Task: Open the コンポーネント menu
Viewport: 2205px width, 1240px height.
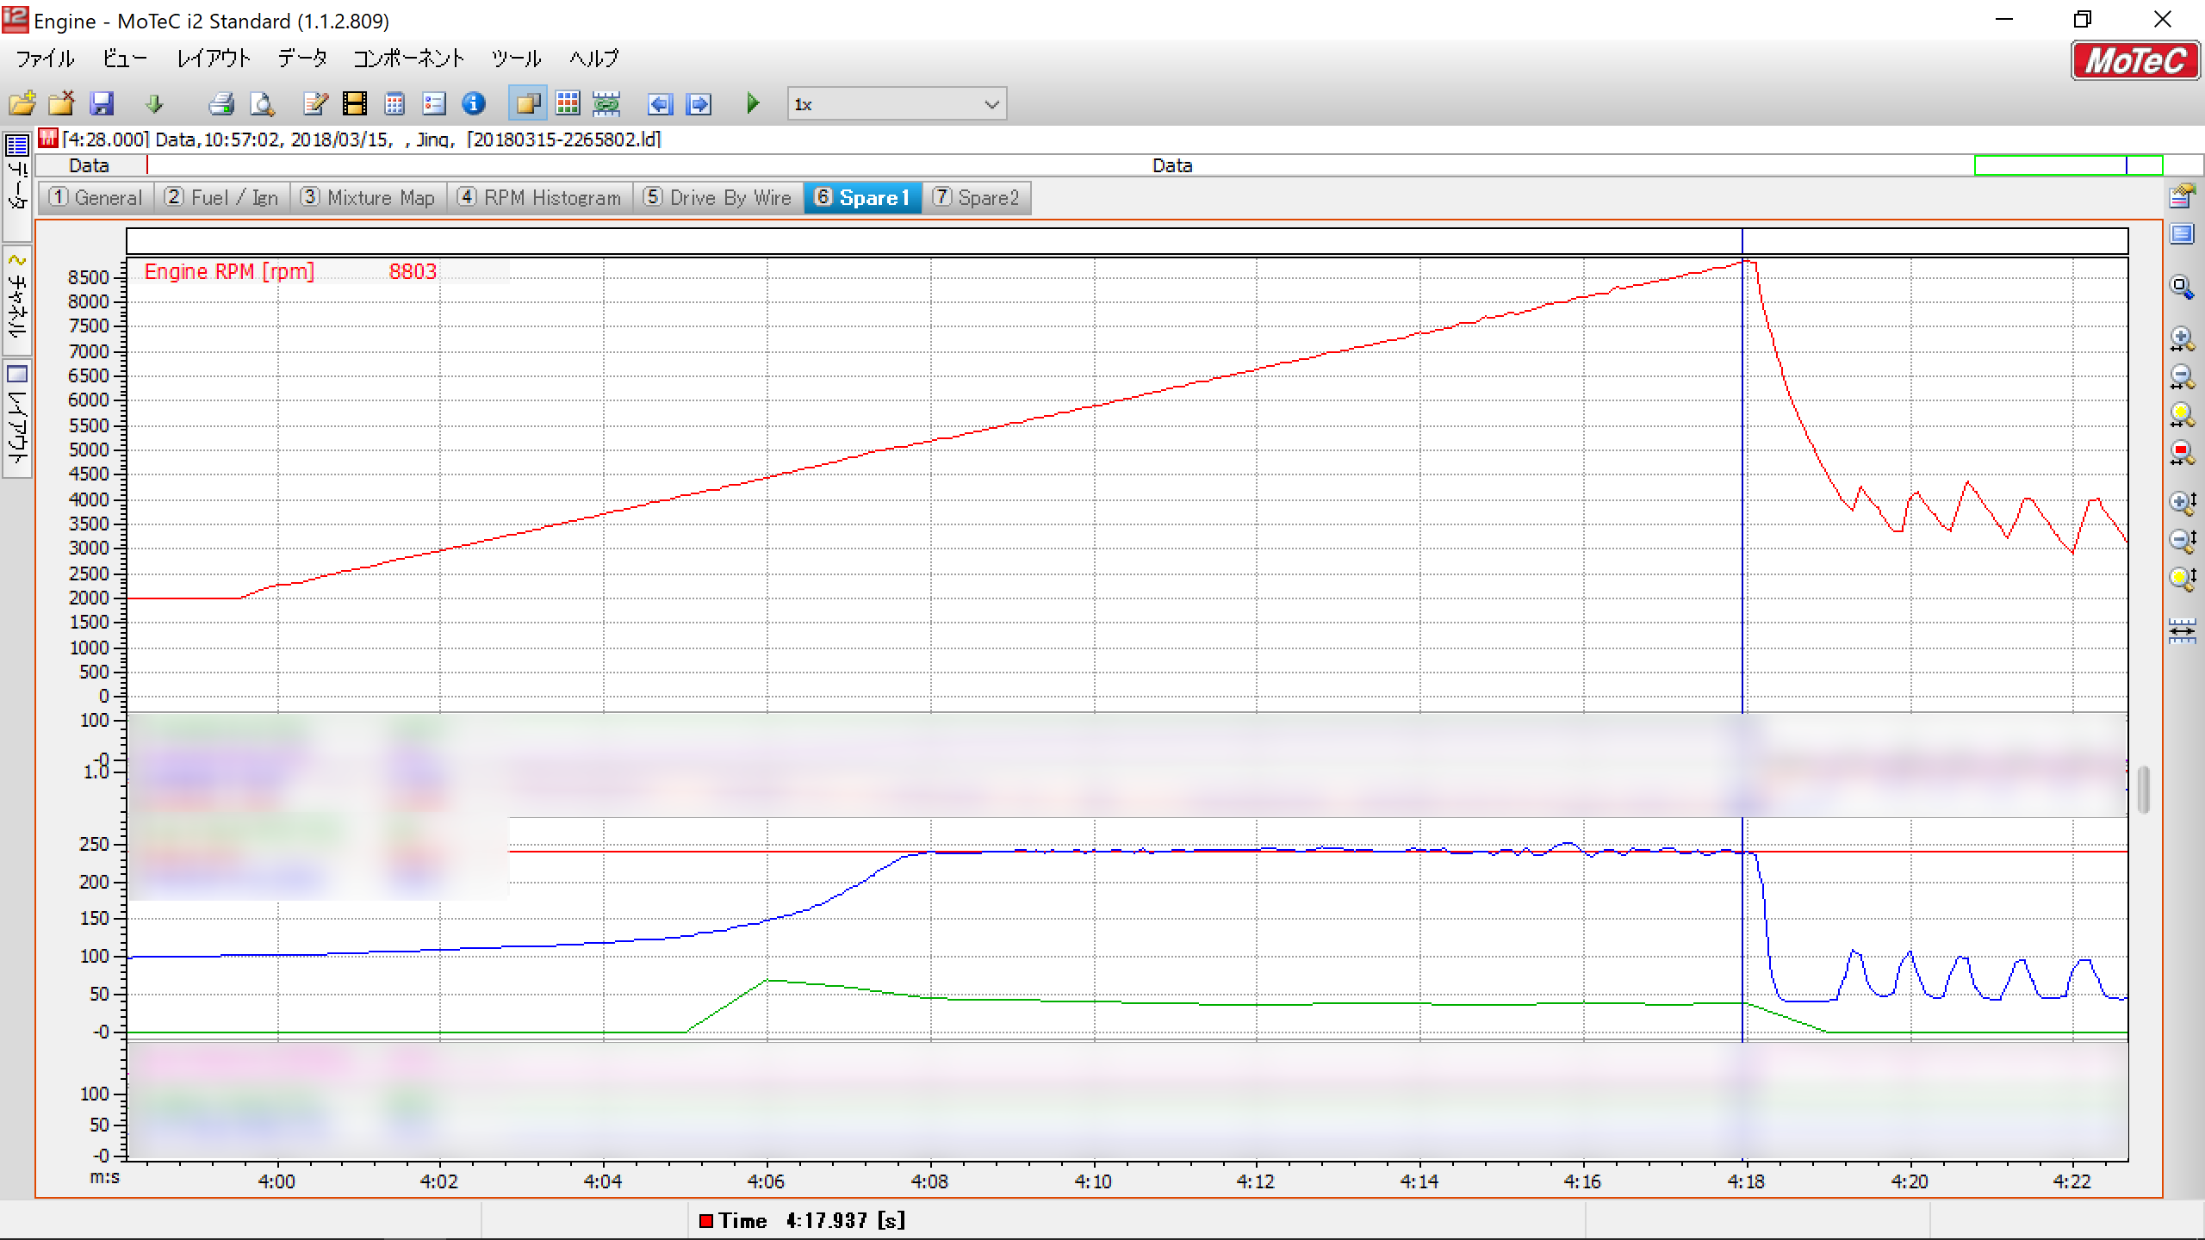Action: coord(408,59)
